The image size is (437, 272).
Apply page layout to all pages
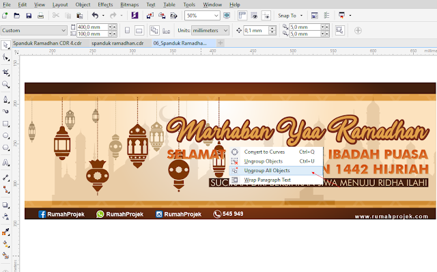tap(154, 30)
